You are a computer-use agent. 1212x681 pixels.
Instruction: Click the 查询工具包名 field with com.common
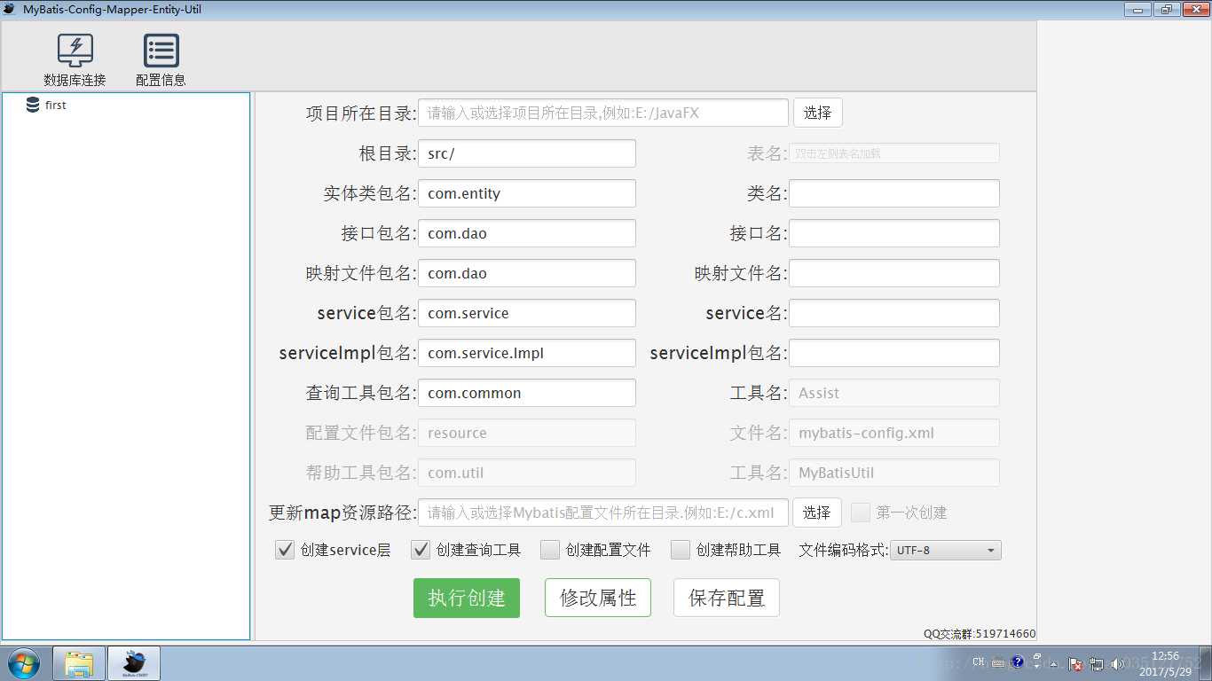527,393
